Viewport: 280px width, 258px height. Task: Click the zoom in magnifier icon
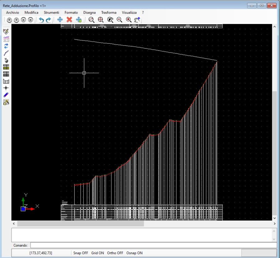(x=128, y=20)
